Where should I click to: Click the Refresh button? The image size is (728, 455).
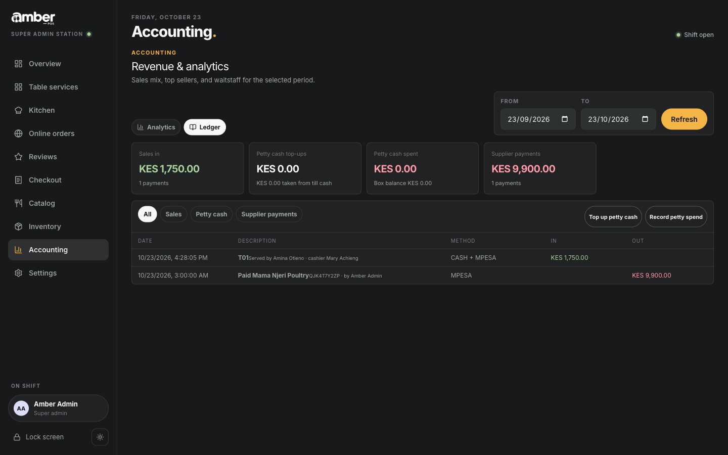coord(684,119)
